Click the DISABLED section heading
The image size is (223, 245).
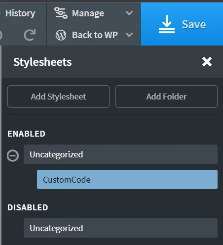(28, 207)
